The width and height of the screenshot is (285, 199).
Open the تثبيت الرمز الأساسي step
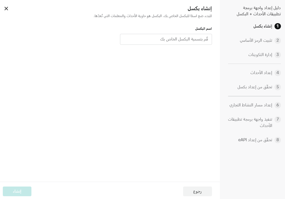[x=255, y=40]
